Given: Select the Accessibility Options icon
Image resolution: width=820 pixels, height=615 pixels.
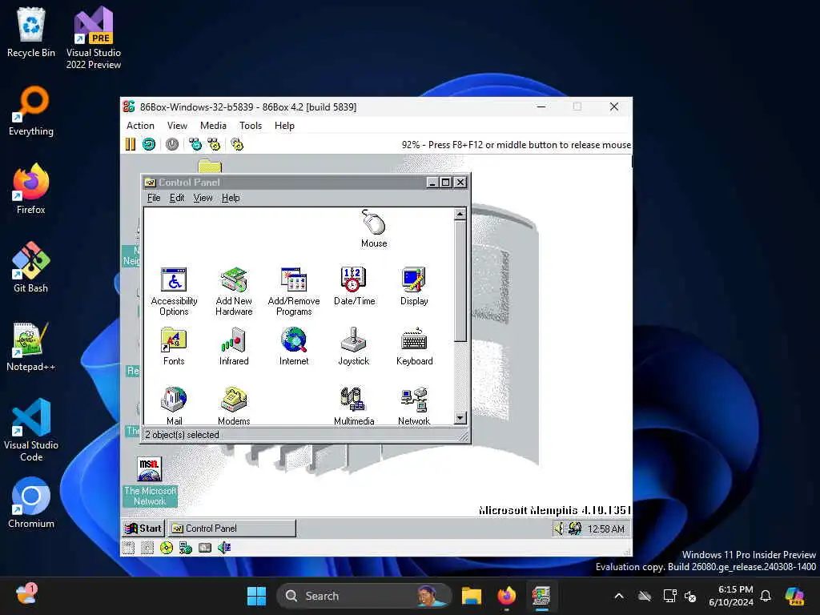Looking at the screenshot, I should (174, 291).
